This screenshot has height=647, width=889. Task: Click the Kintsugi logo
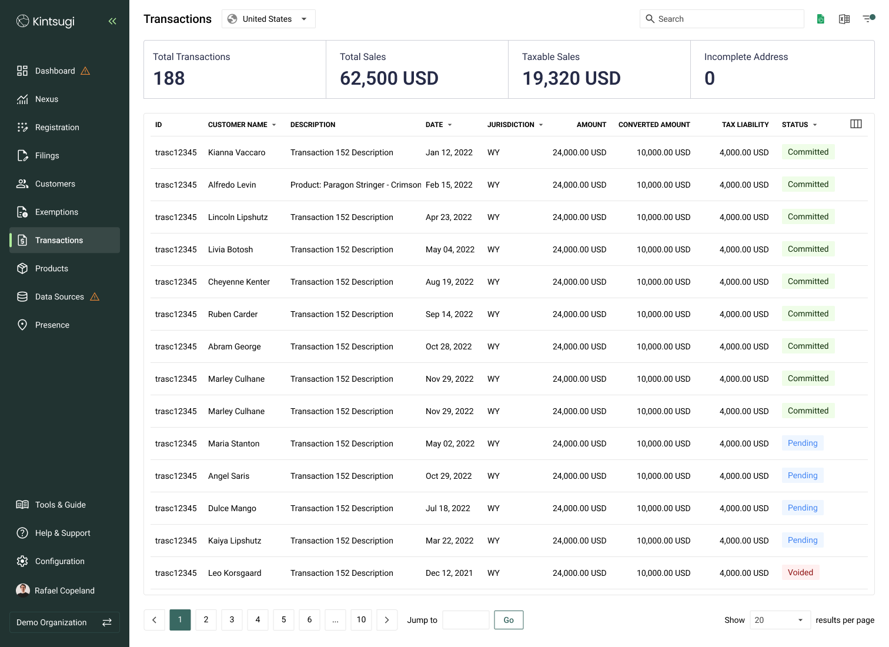pyautogui.click(x=46, y=21)
